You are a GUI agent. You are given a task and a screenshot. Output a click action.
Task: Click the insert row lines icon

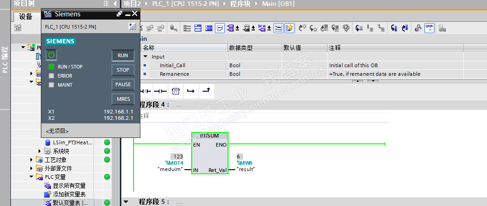(370, 28)
